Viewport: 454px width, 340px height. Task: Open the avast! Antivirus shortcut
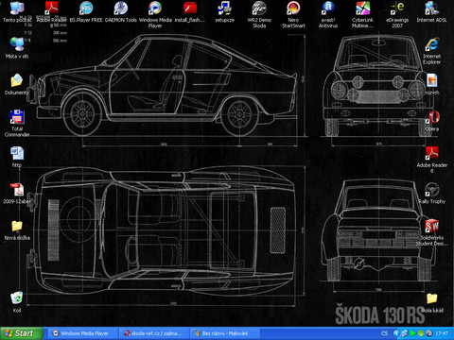click(328, 8)
